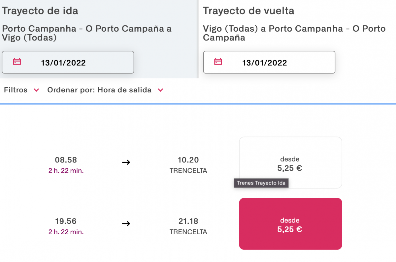Click the 19.56 departure time
This screenshot has width=396, height=262.
pyautogui.click(x=66, y=221)
